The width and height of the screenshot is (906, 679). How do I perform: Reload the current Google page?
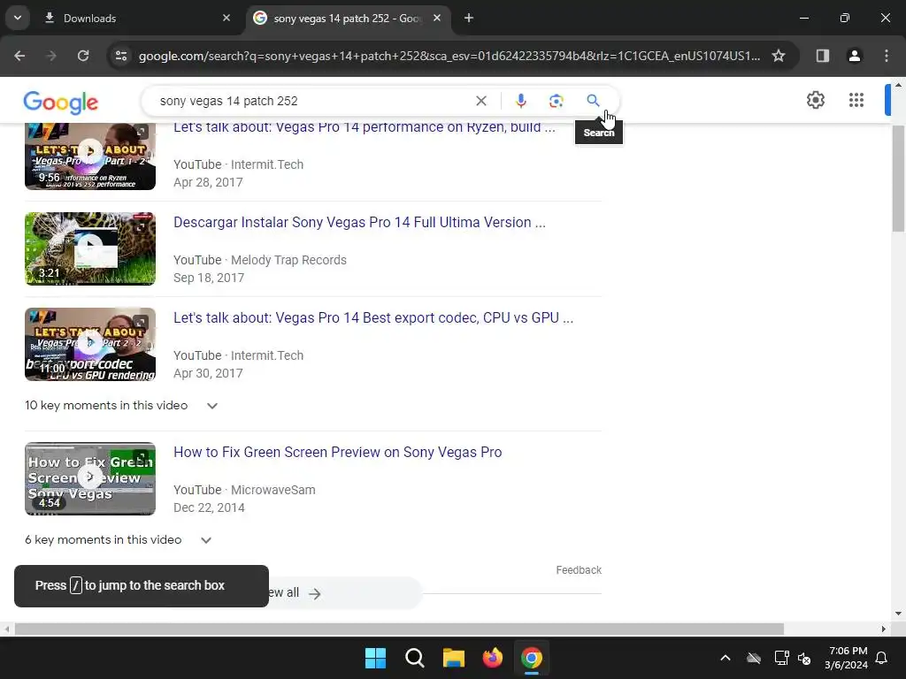click(83, 56)
